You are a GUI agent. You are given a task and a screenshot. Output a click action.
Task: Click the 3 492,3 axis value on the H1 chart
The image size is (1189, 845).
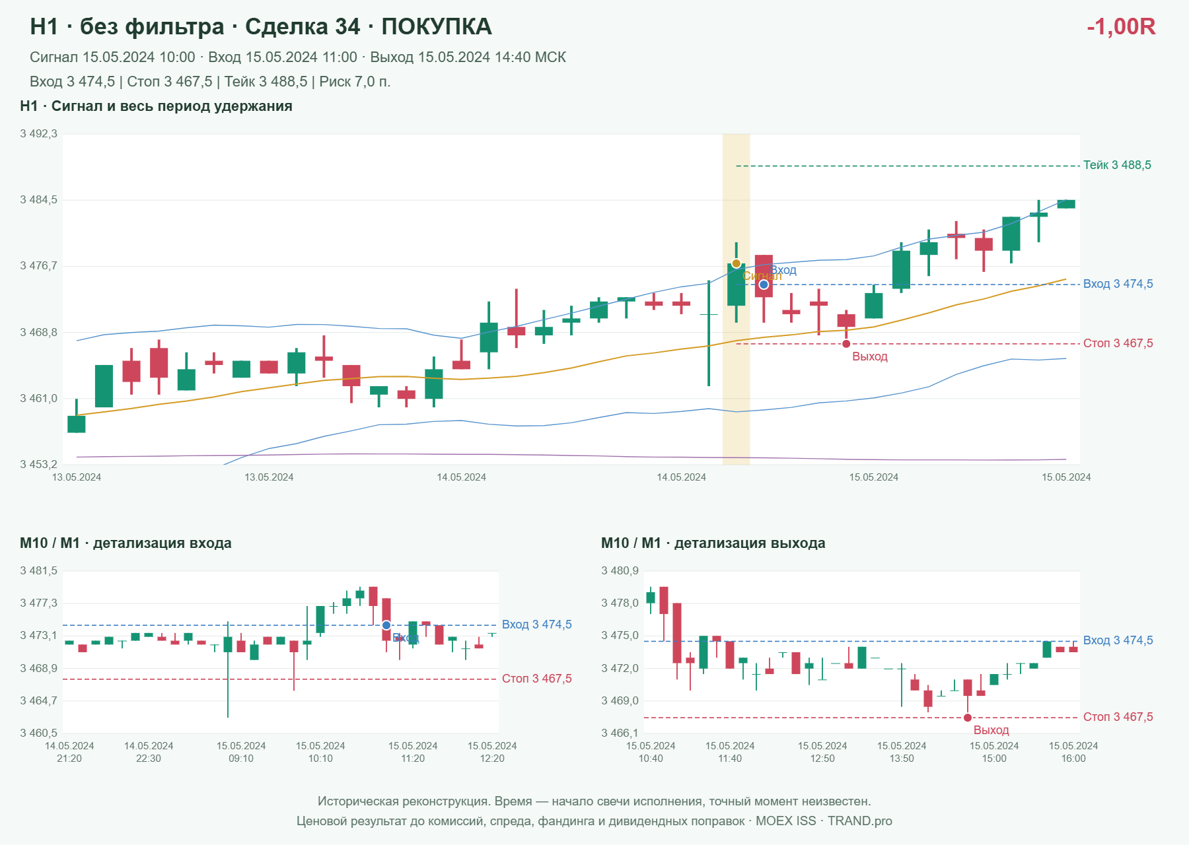38,134
